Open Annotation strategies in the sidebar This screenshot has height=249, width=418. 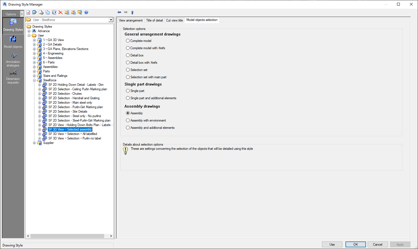click(x=13, y=60)
